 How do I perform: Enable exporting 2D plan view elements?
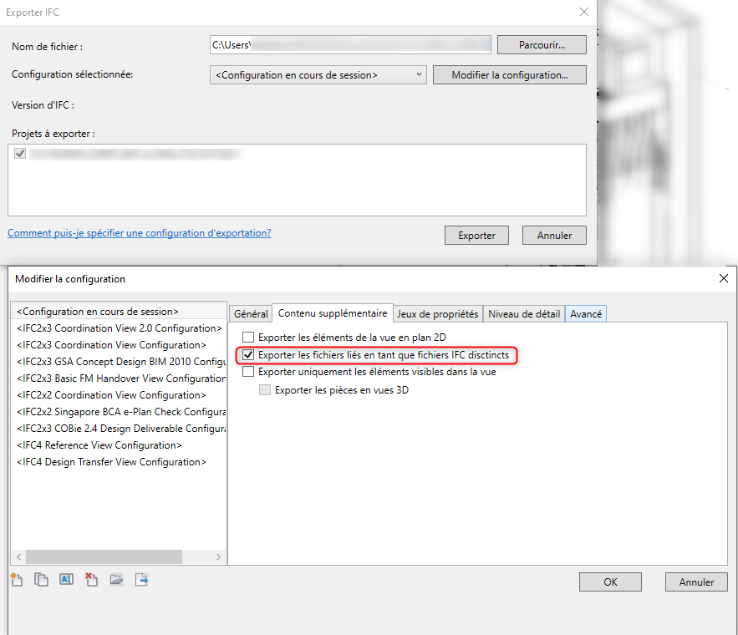[248, 338]
